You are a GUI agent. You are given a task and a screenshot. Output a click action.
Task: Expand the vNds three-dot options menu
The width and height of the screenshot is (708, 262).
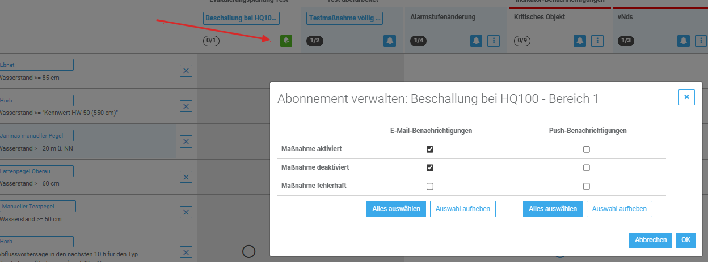[x=701, y=41]
